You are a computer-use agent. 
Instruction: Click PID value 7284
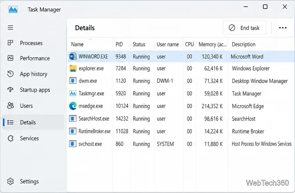121,69
